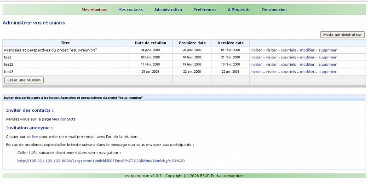Open the Mes réunions menu item
The width and height of the screenshot is (368, 184).
(94, 10)
